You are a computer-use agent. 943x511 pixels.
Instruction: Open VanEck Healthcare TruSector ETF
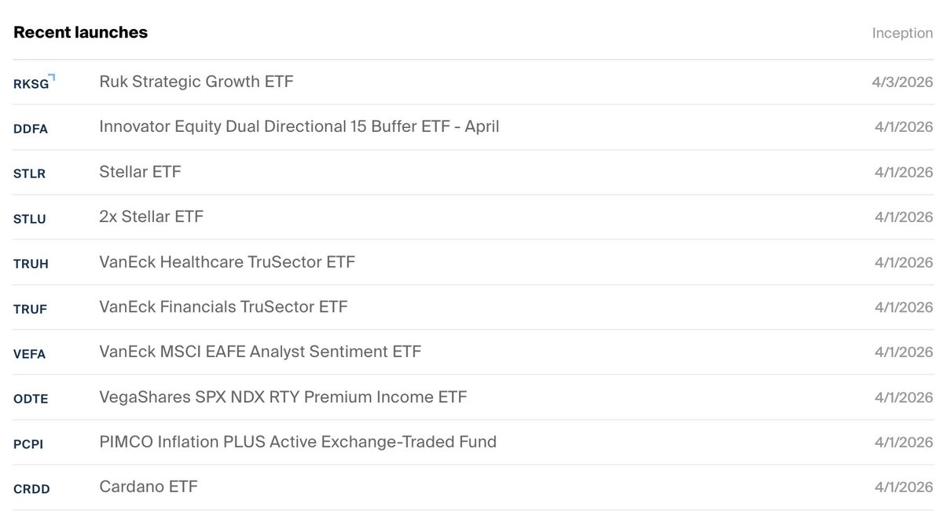(x=227, y=261)
